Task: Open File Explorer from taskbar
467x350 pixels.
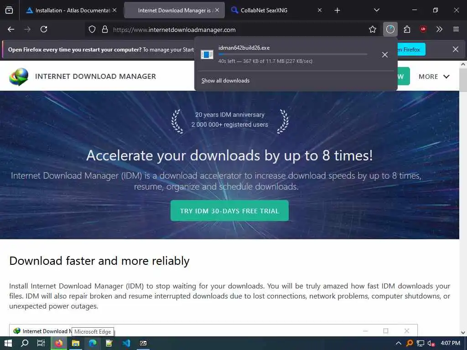Action: click(x=76, y=343)
